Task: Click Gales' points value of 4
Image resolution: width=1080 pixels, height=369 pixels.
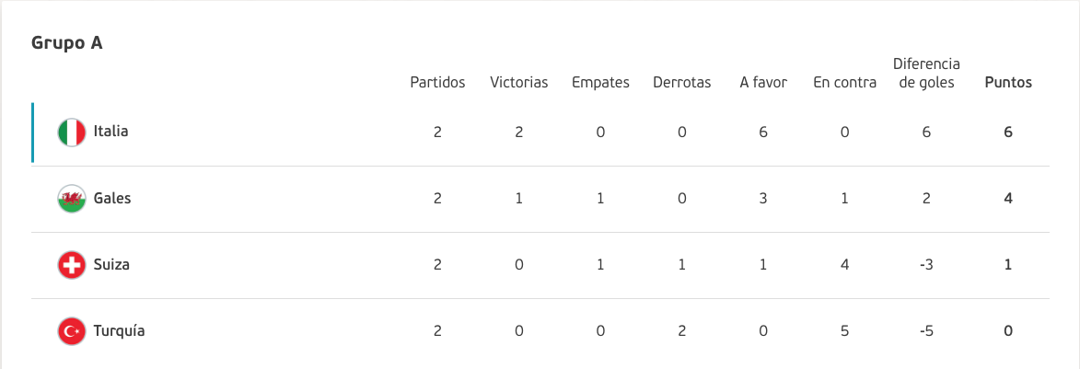Action: [1008, 198]
